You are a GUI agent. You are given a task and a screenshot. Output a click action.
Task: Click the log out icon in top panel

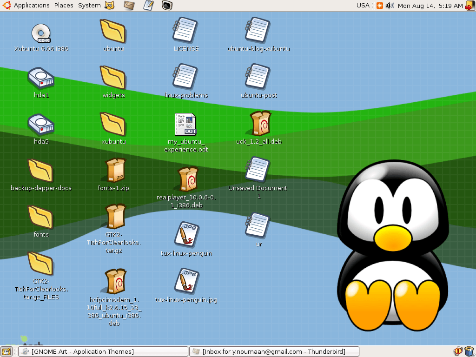coord(470,6)
